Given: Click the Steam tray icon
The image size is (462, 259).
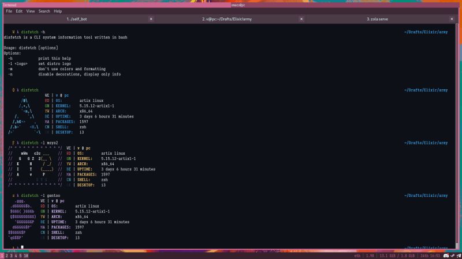Looking at the screenshot, I should [453, 256].
